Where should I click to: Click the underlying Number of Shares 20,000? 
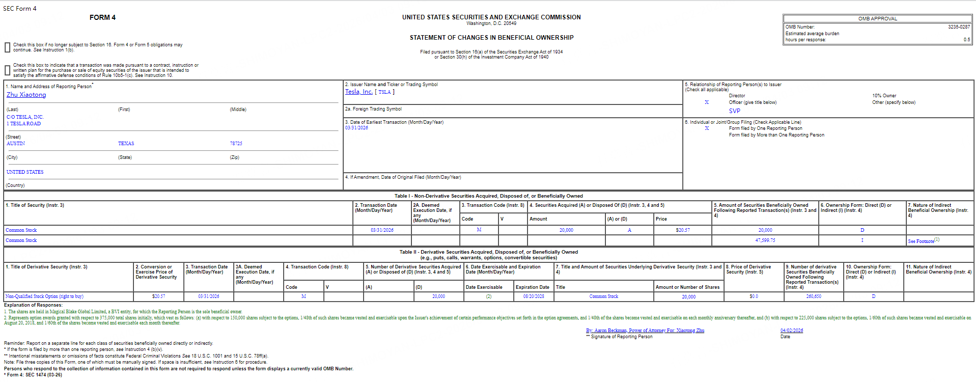point(688,296)
